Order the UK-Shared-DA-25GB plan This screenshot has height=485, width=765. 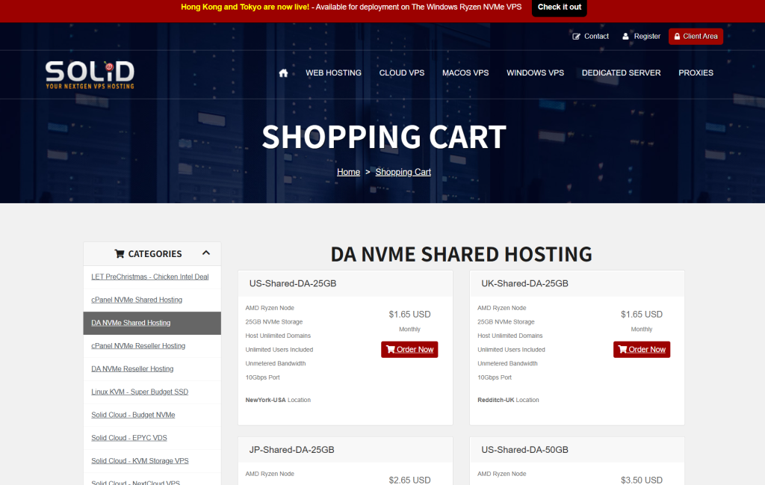(642, 350)
